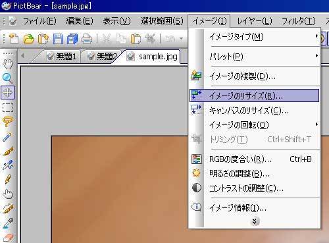Select the Move tool

[8, 92]
